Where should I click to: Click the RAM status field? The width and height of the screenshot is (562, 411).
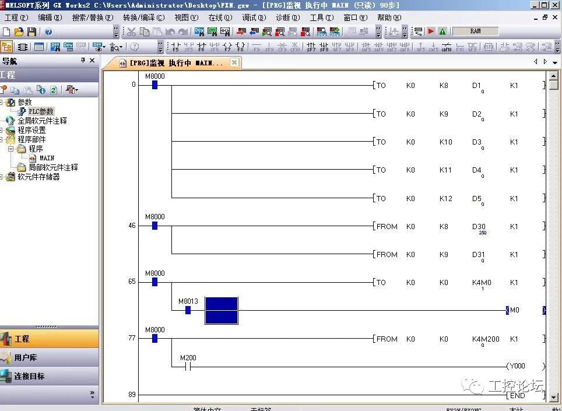(475, 31)
